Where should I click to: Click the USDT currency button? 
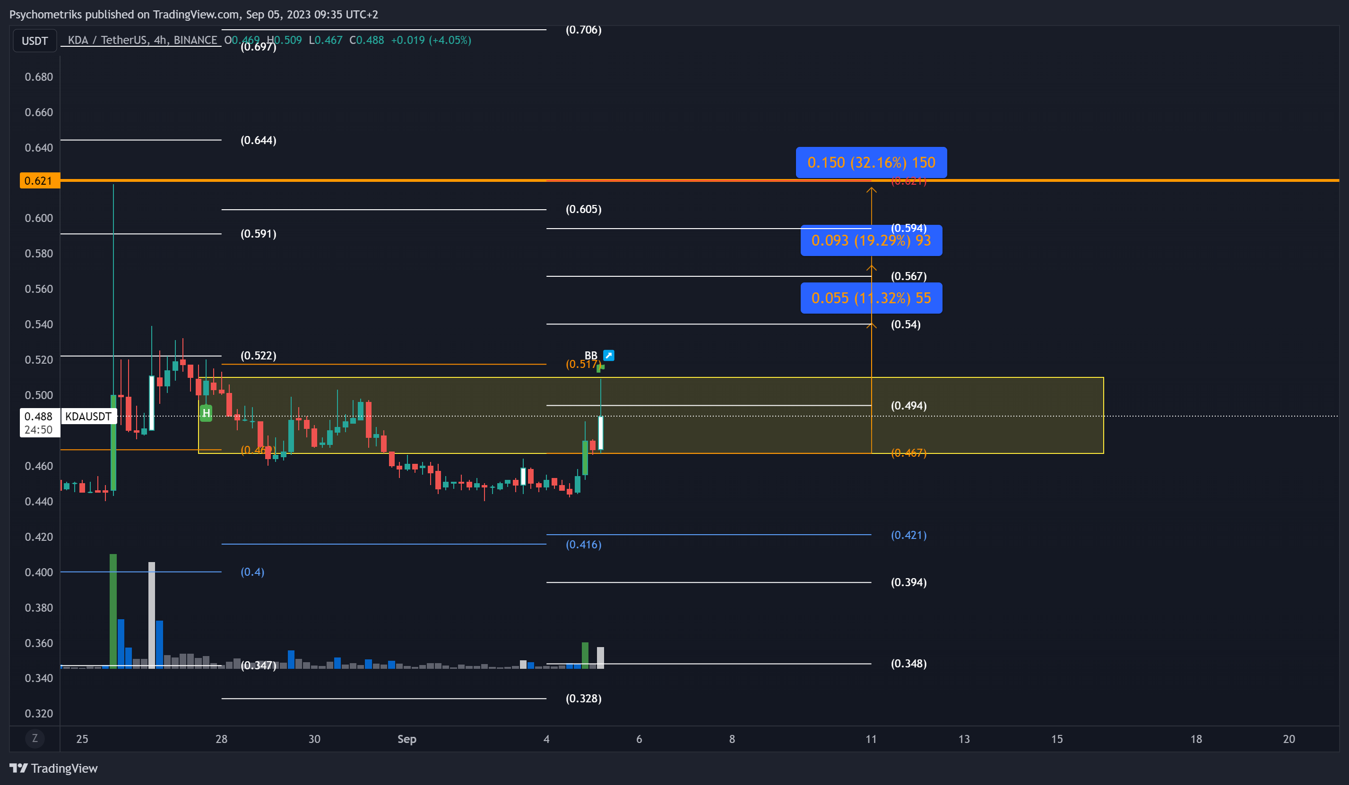[35, 41]
